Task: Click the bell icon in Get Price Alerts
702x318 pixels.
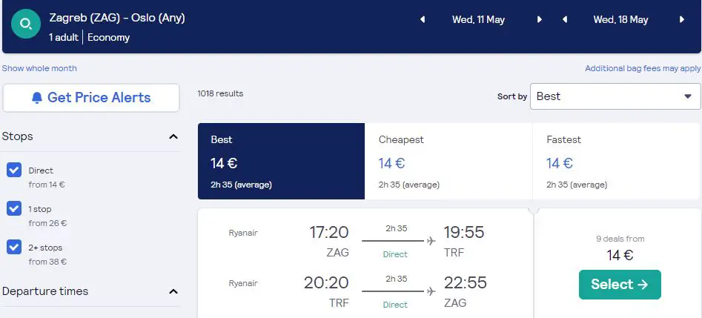Action: coord(37,98)
